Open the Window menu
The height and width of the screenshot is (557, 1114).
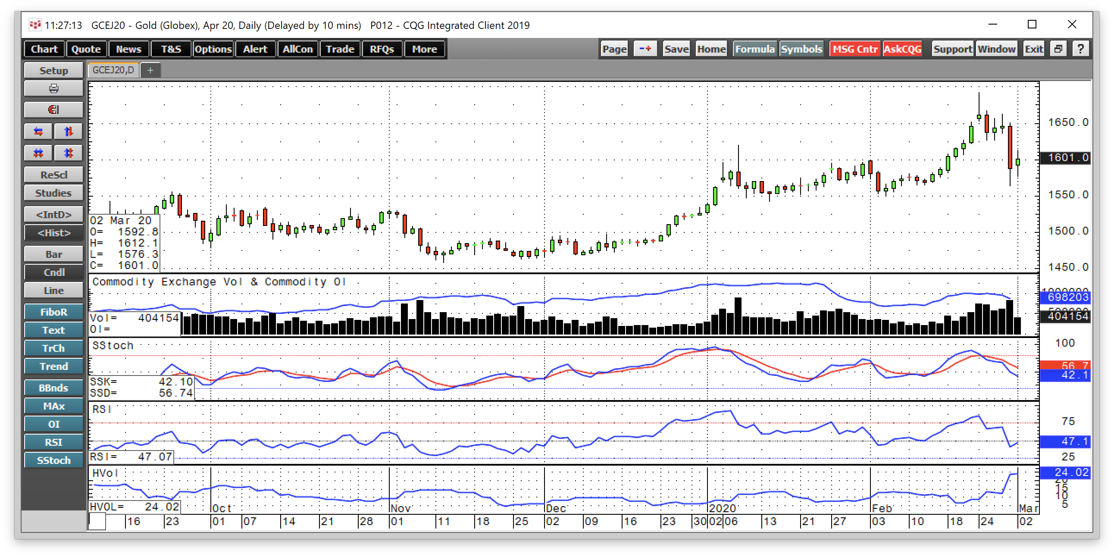pyautogui.click(x=996, y=49)
